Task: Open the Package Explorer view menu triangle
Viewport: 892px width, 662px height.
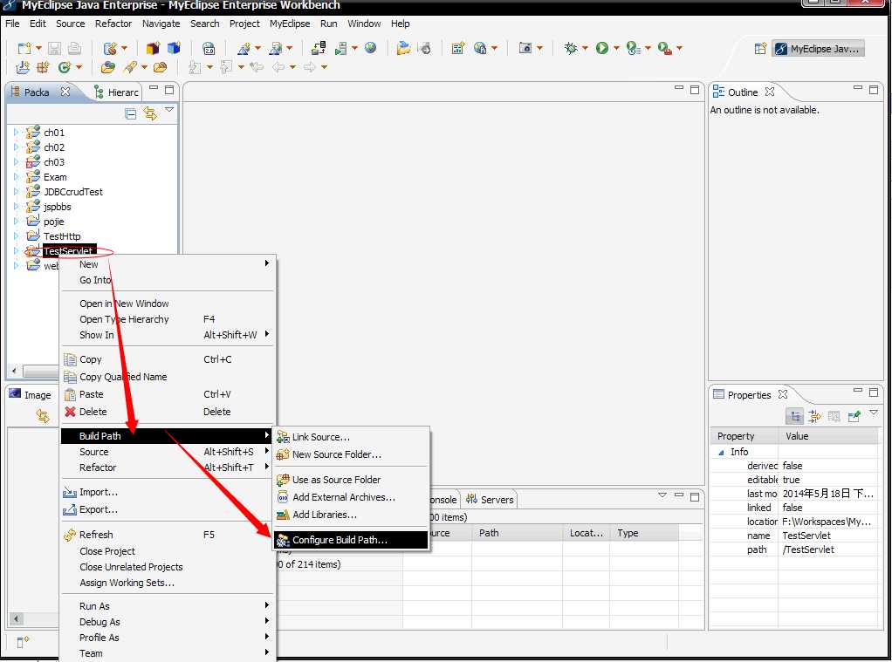Action: tap(169, 109)
